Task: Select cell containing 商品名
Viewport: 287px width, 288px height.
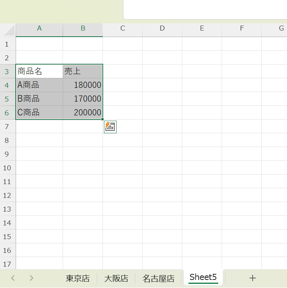Action: tap(39, 71)
